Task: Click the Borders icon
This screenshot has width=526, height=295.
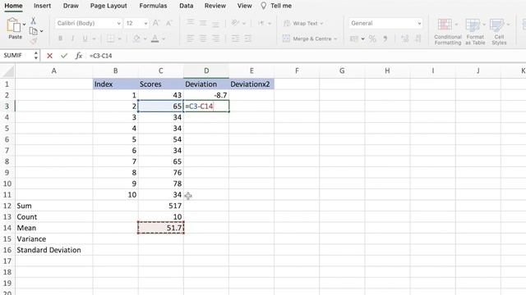Action: (110, 39)
